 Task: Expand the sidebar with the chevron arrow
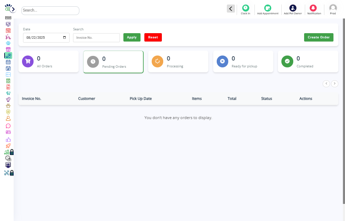pyautogui.click(x=13, y=9)
